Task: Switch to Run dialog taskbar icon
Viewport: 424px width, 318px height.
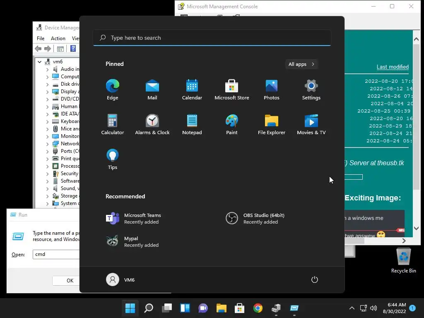Action: click(294, 308)
